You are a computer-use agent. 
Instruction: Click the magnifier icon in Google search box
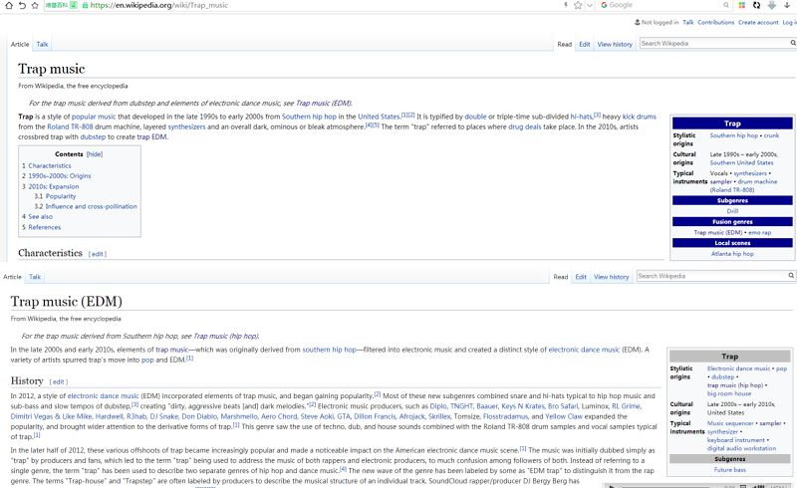(726, 5)
